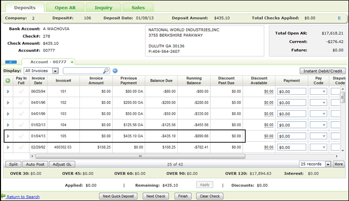Select the Account - 00777 tab
Screen dimensions: 349x201
tap(48, 62)
